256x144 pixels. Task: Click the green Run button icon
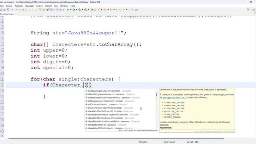click(x=74, y=10)
